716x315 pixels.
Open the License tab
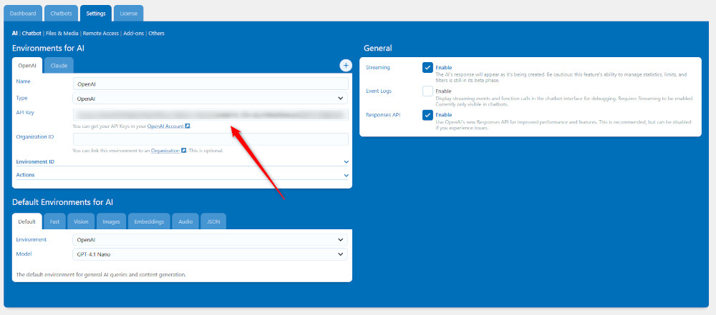click(128, 14)
